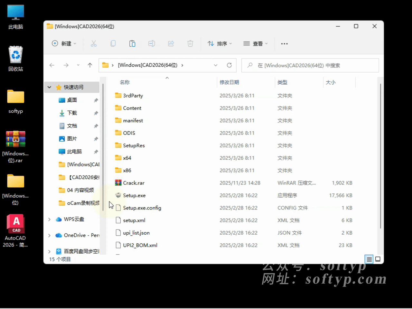
Task: Click the Share icon in the toolbar
Action: coord(171,43)
